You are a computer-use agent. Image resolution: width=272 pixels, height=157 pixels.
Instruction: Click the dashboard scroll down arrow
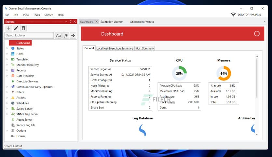coord(257,134)
